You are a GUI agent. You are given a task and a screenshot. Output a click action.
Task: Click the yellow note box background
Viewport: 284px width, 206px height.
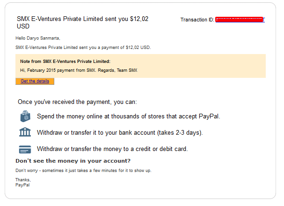[x=199, y=66]
